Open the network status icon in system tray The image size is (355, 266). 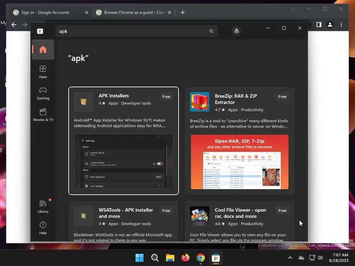pos(312,258)
